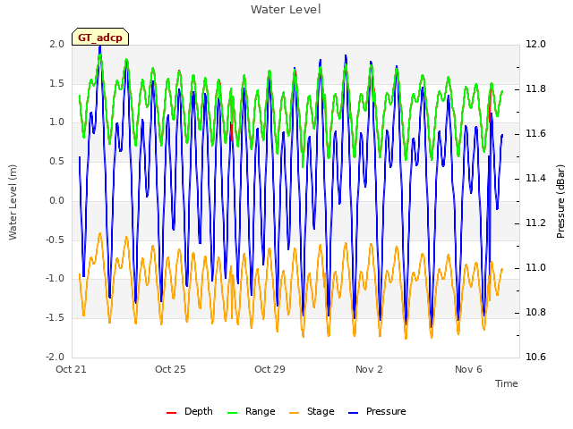Image resolution: width=573 pixels, height=429 pixels.
Task: Click the -1.5 left axis tick label
Action: tap(55, 318)
